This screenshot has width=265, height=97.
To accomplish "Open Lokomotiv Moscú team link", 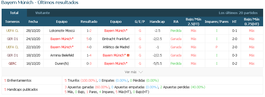I will (x=62, y=31).
